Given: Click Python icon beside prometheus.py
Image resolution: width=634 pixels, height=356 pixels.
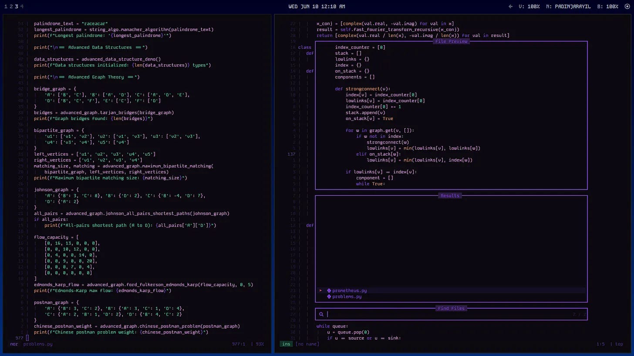Looking at the screenshot, I should point(329,291).
